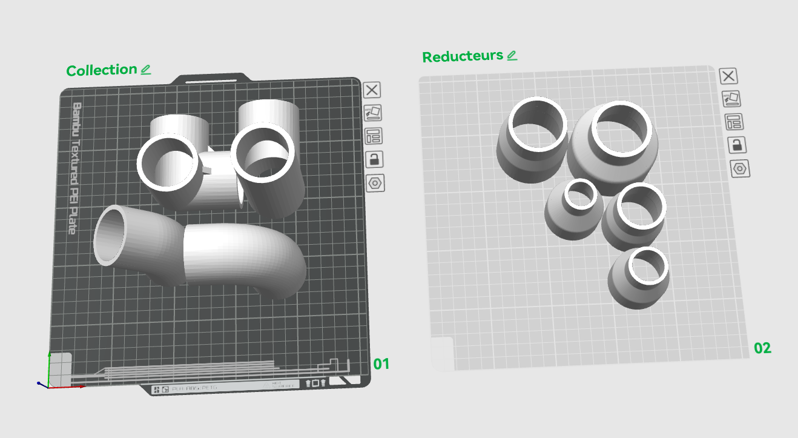Toggle the lock on plate 01

tap(375, 159)
